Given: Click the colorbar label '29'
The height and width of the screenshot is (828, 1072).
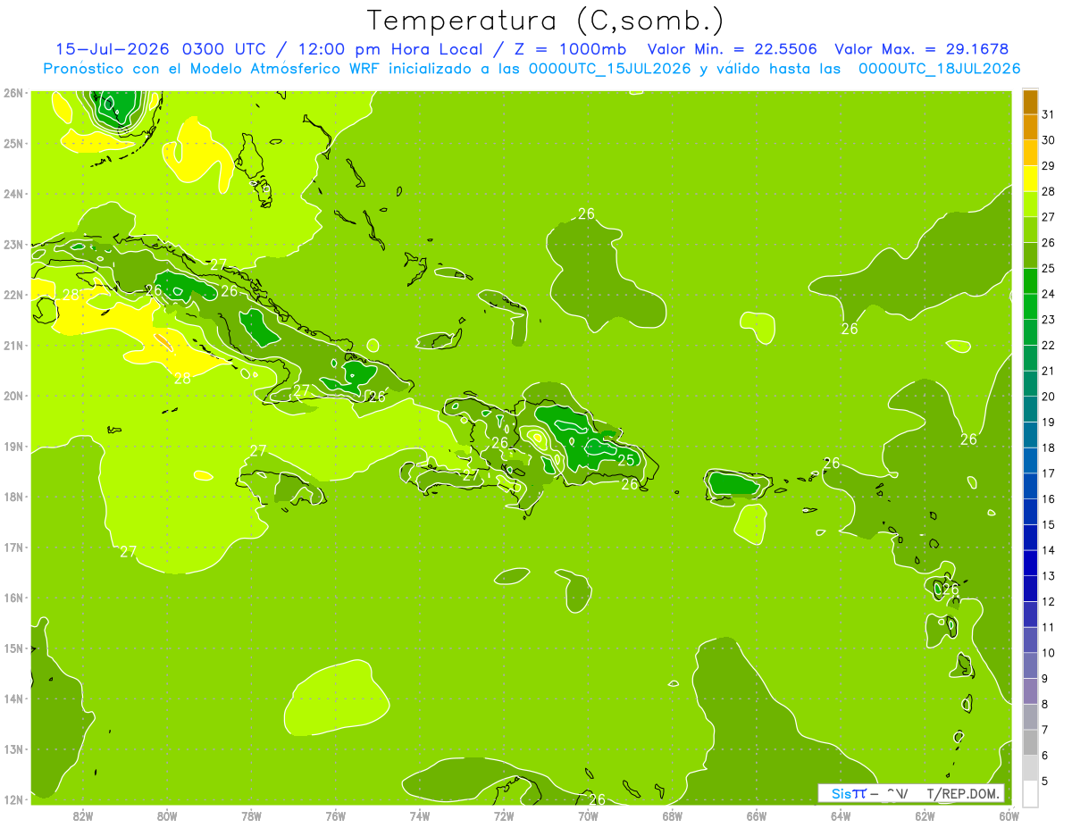Looking at the screenshot, I should pos(1048,166).
